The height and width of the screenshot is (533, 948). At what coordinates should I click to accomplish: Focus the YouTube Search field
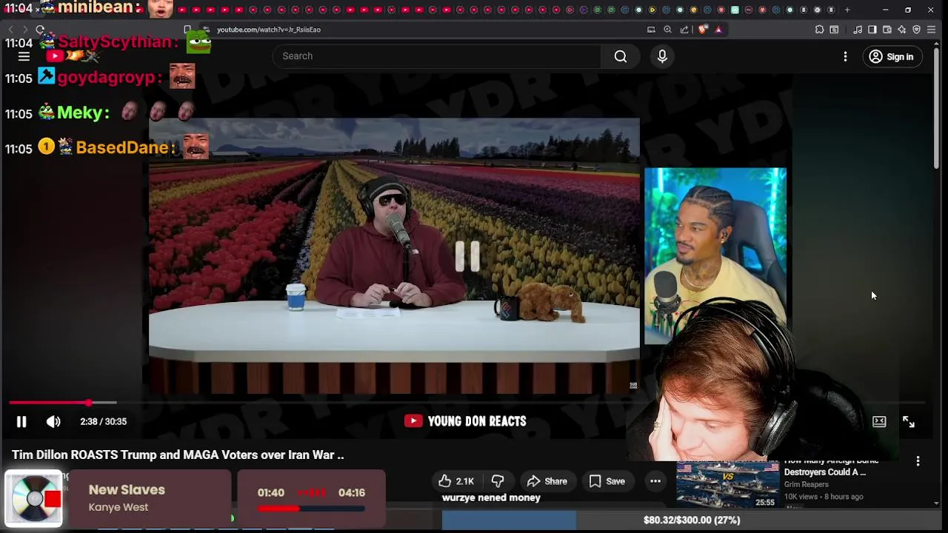pos(437,56)
